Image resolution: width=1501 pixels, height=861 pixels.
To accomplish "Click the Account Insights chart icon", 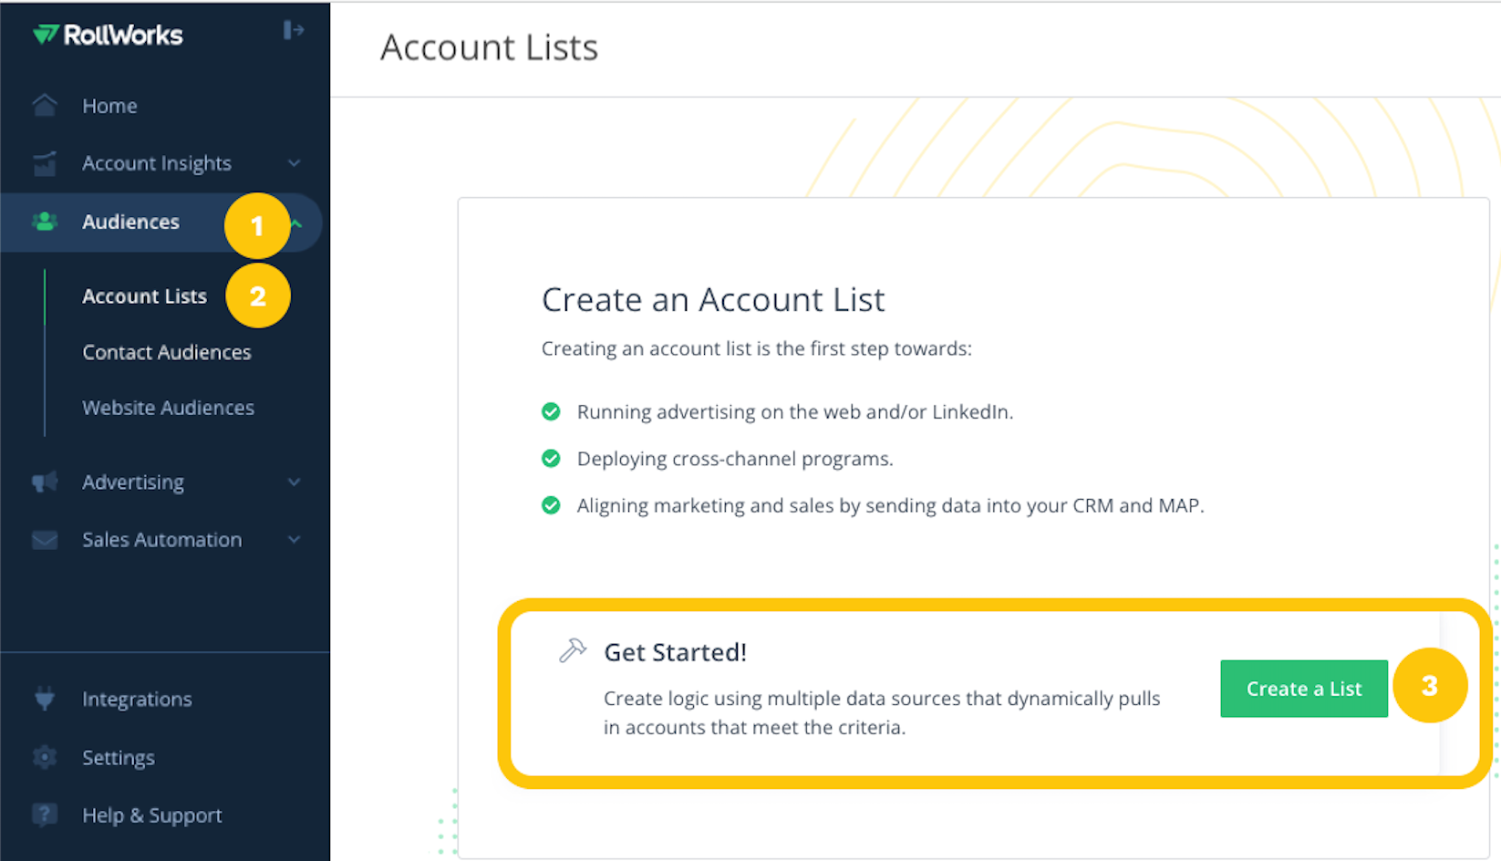I will click(x=44, y=163).
